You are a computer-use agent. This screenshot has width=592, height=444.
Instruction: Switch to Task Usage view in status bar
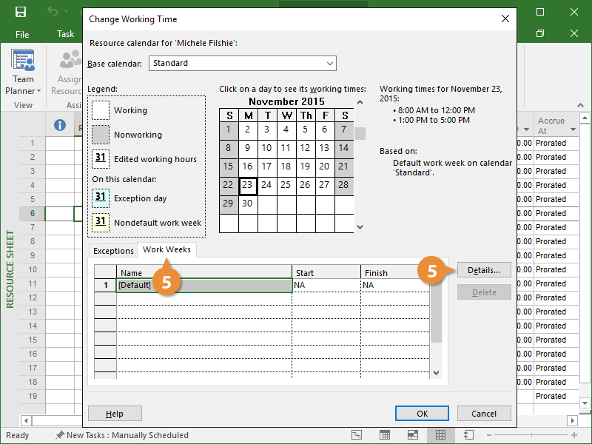(386, 435)
